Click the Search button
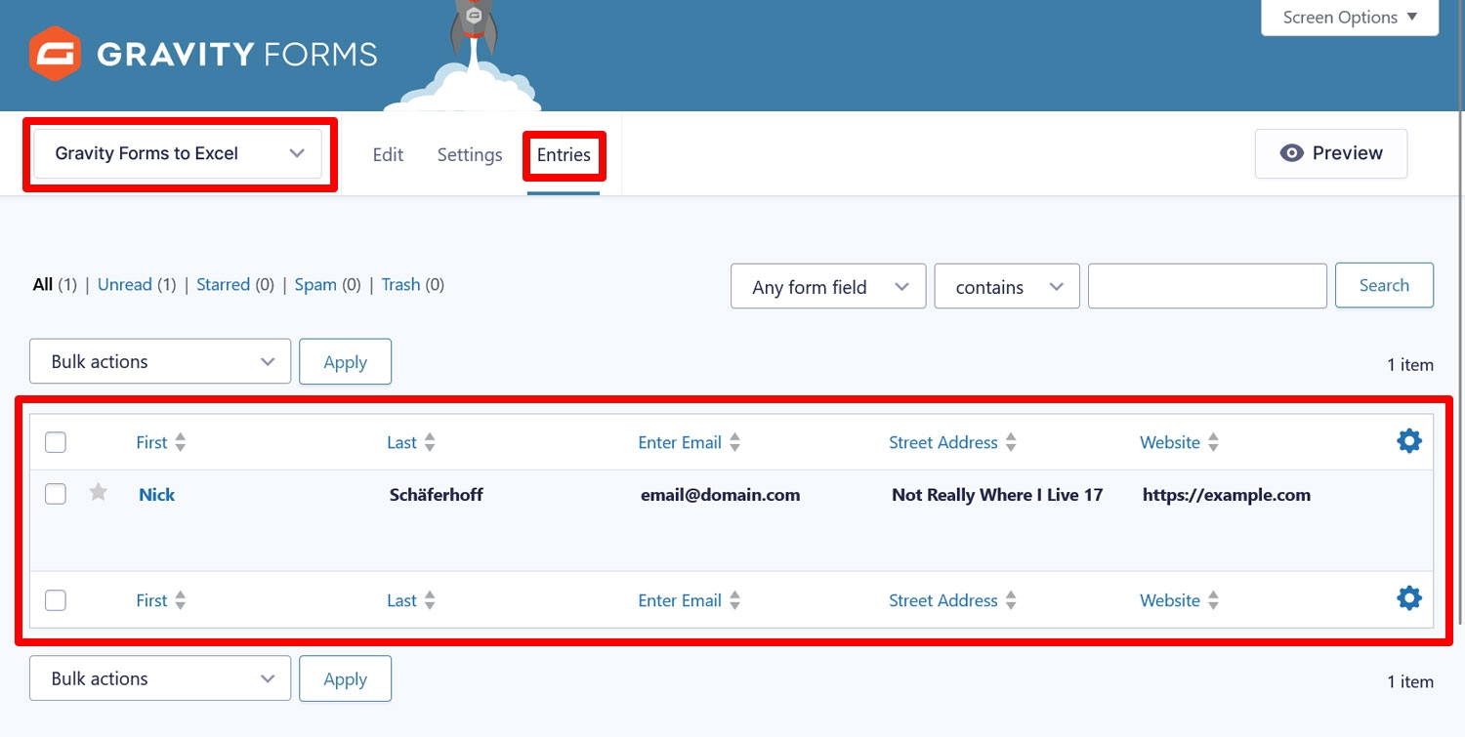Image resolution: width=1465 pixels, height=737 pixels. tap(1384, 285)
